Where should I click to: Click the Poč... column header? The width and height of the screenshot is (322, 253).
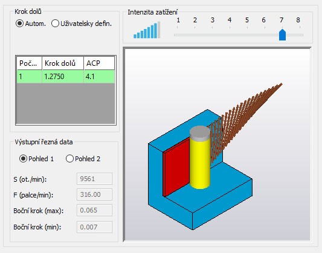coord(30,63)
